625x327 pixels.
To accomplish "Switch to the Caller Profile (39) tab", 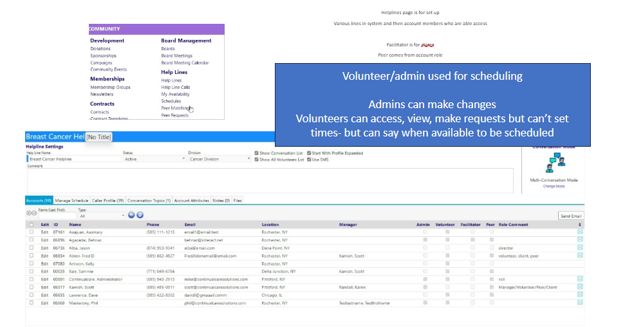I will (x=107, y=201).
